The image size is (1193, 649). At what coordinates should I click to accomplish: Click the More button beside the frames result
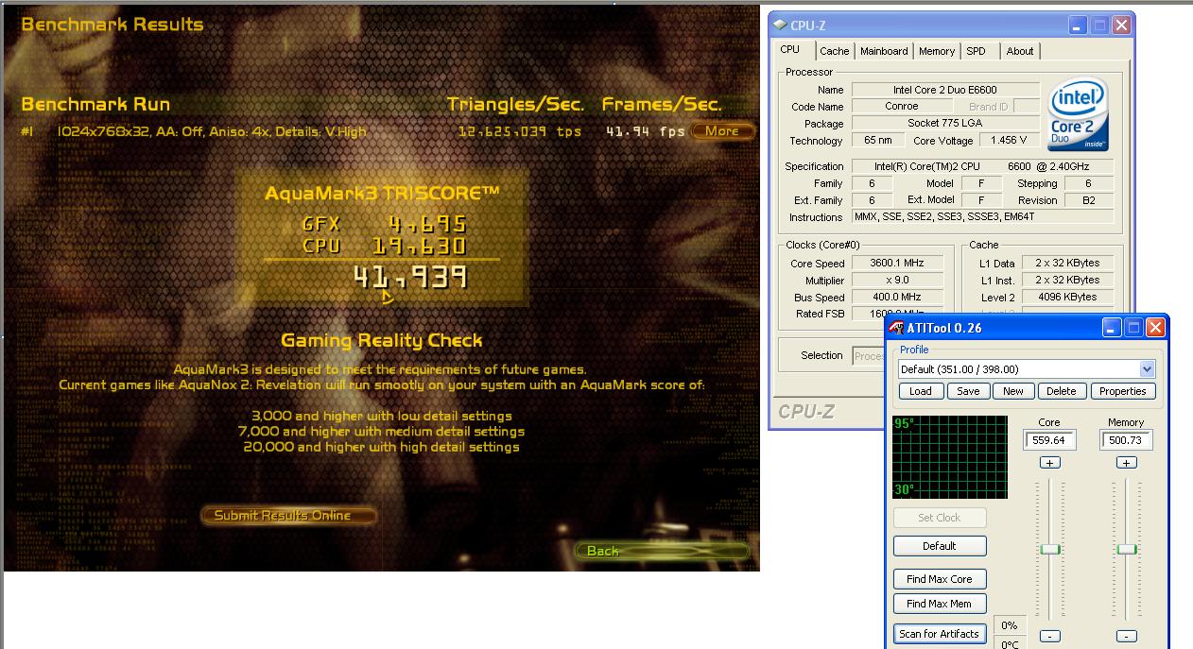pyautogui.click(x=722, y=131)
